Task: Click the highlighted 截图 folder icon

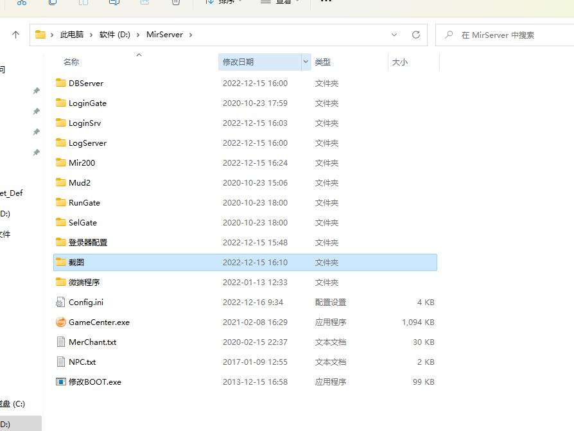Action: [x=61, y=262]
